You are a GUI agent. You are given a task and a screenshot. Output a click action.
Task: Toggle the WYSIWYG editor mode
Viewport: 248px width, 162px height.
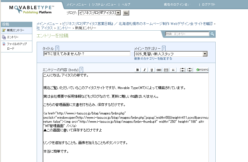click(202, 70)
